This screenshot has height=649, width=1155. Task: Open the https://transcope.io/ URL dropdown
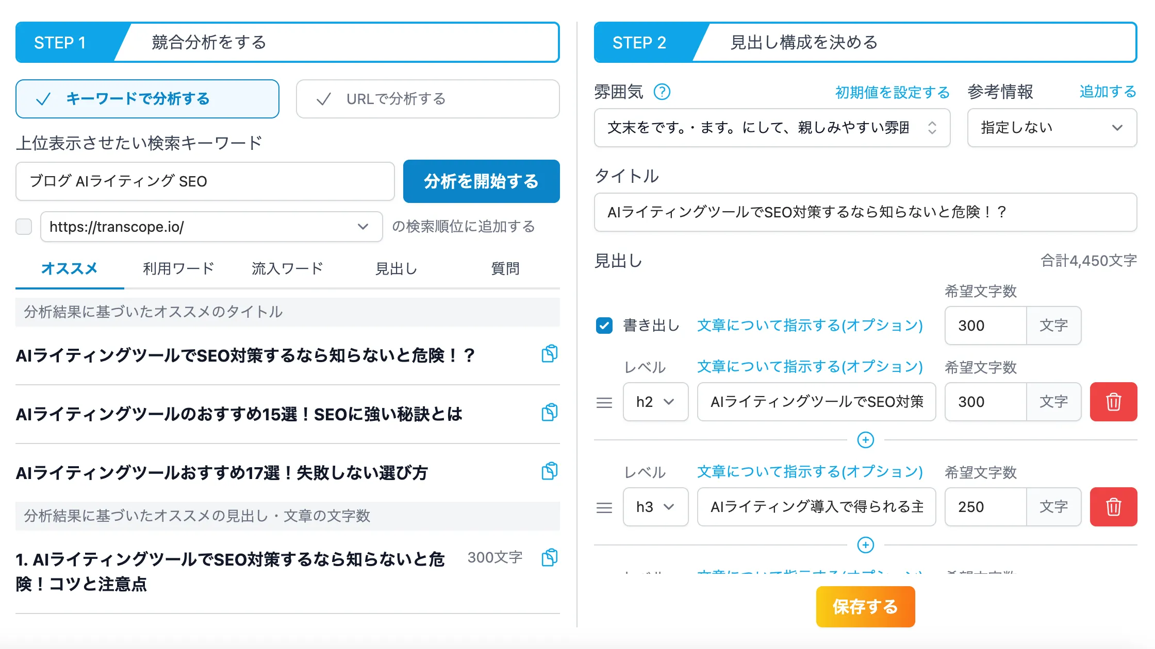point(211,227)
